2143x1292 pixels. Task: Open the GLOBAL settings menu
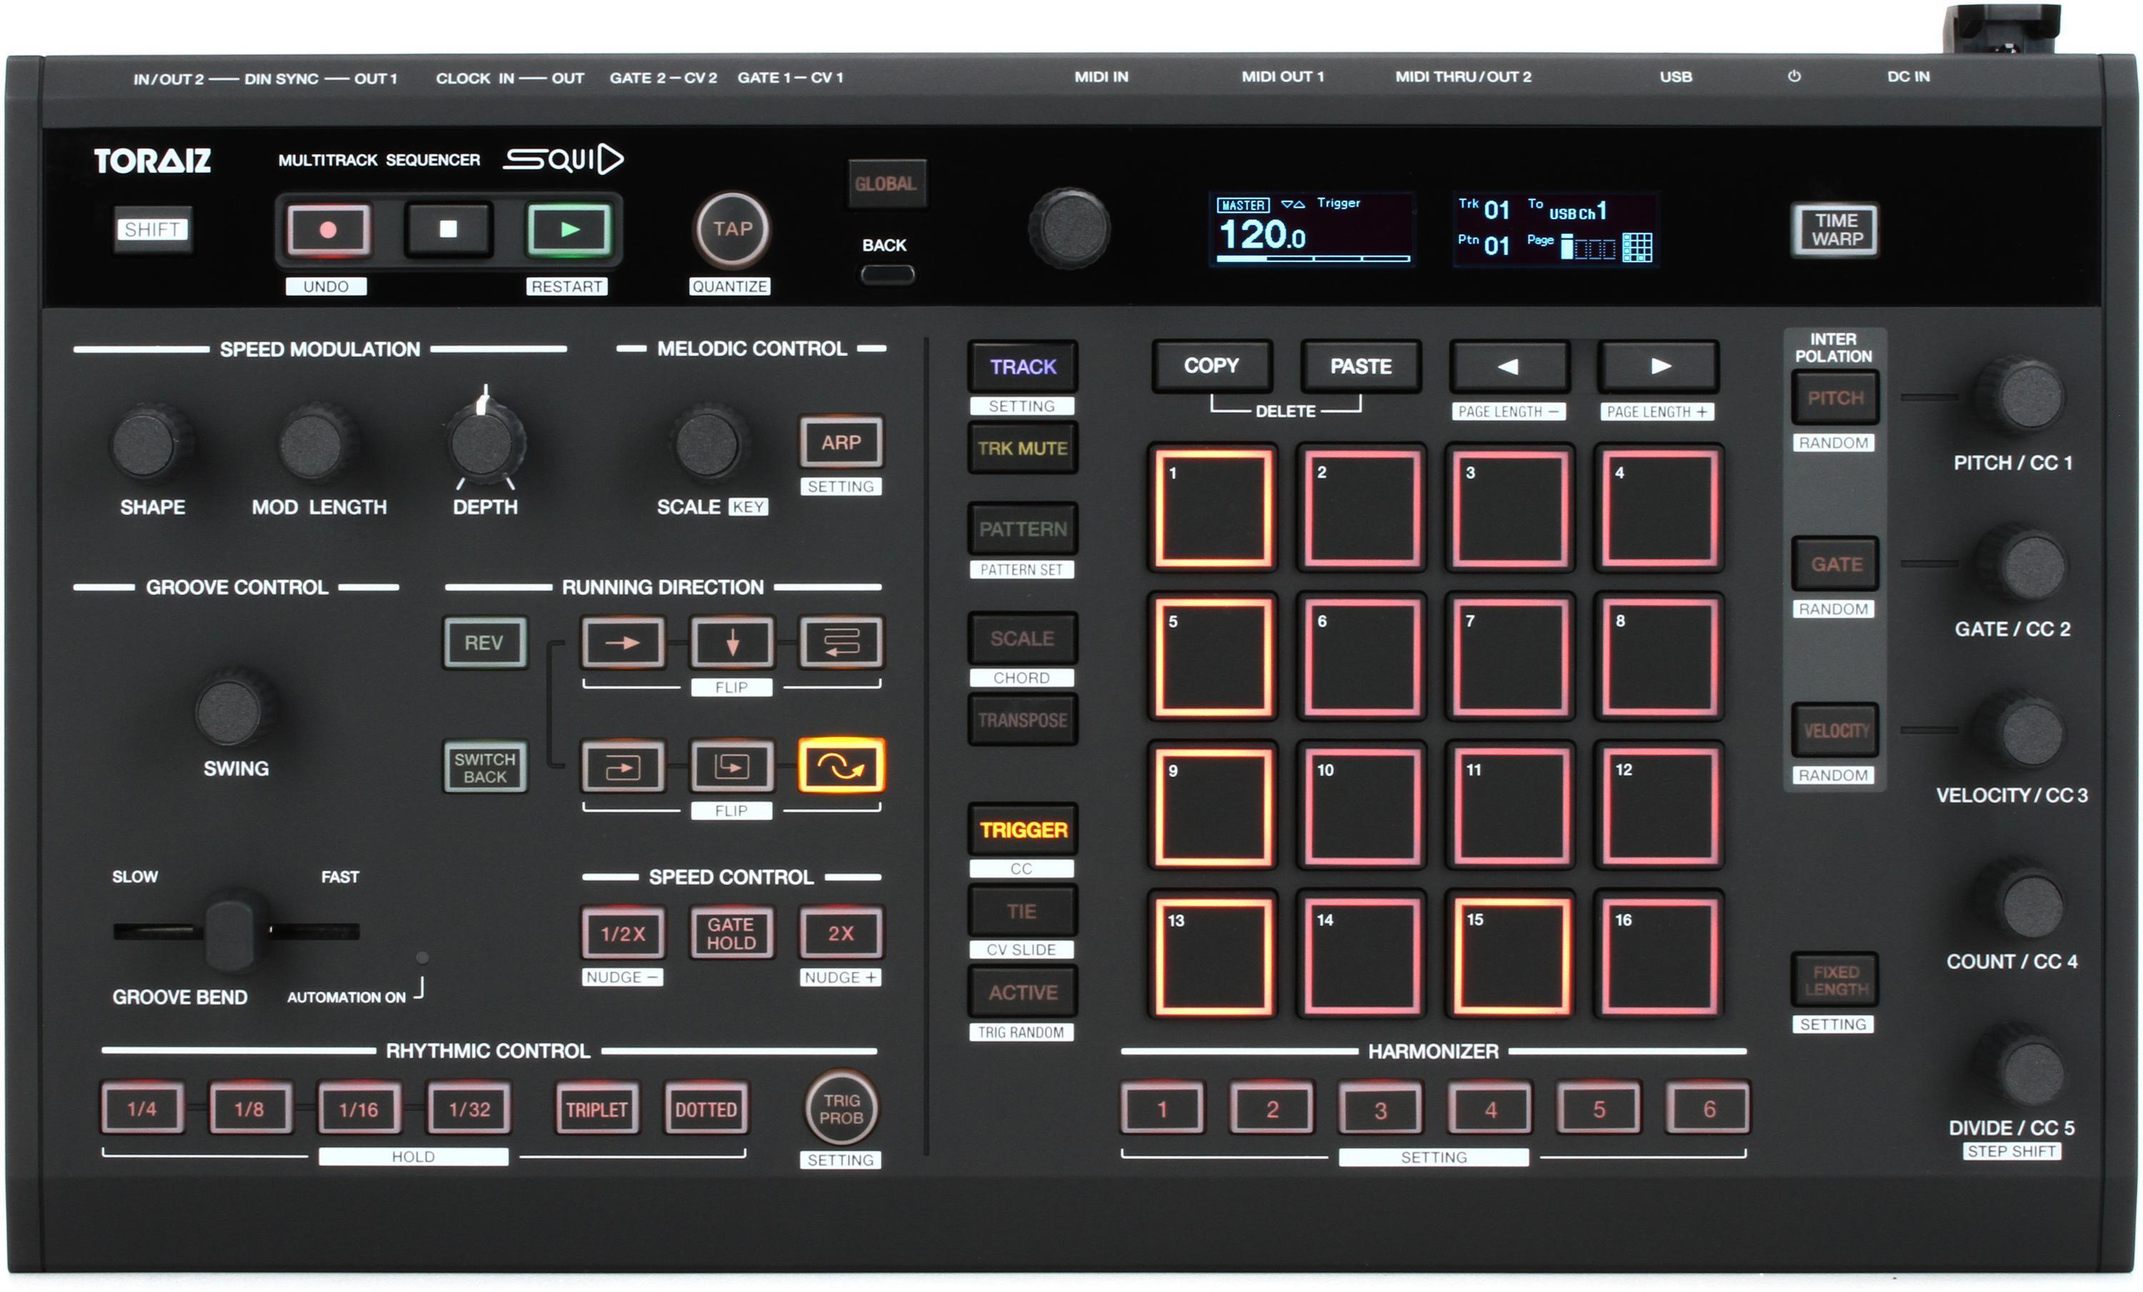[887, 184]
